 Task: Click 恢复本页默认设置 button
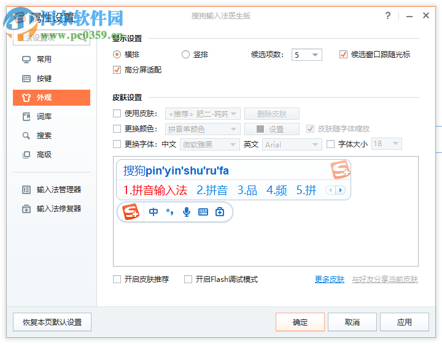tap(52, 322)
